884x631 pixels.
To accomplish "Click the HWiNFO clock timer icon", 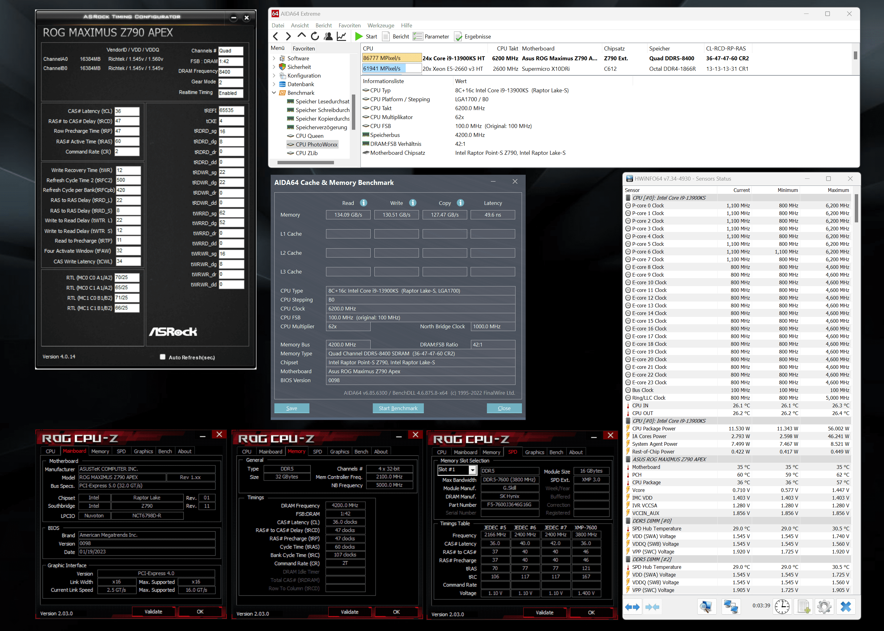I will (782, 607).
